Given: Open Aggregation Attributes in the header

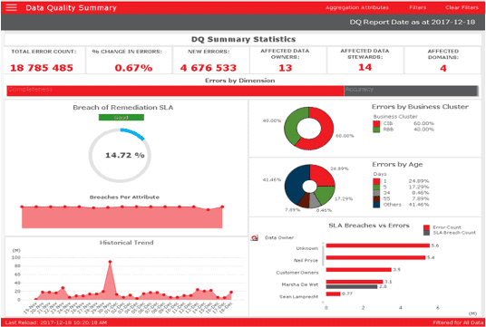Looking at the screenshot, I should coord(356,7).
